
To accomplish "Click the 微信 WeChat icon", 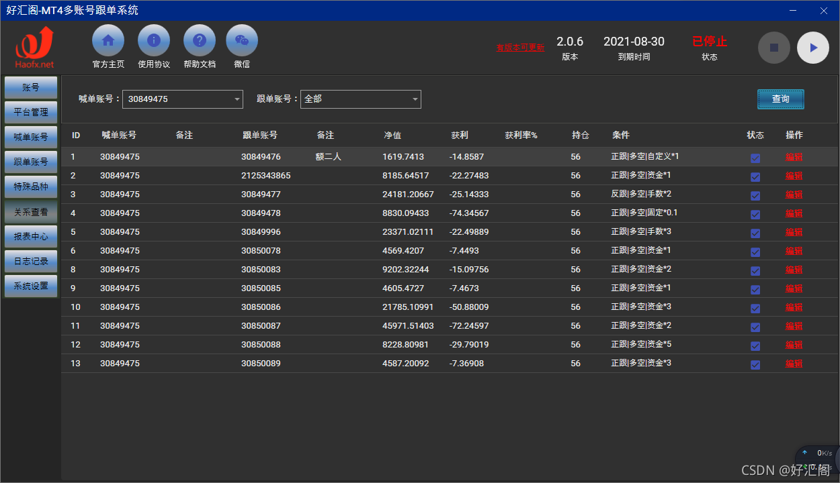I will coord(242,41).
